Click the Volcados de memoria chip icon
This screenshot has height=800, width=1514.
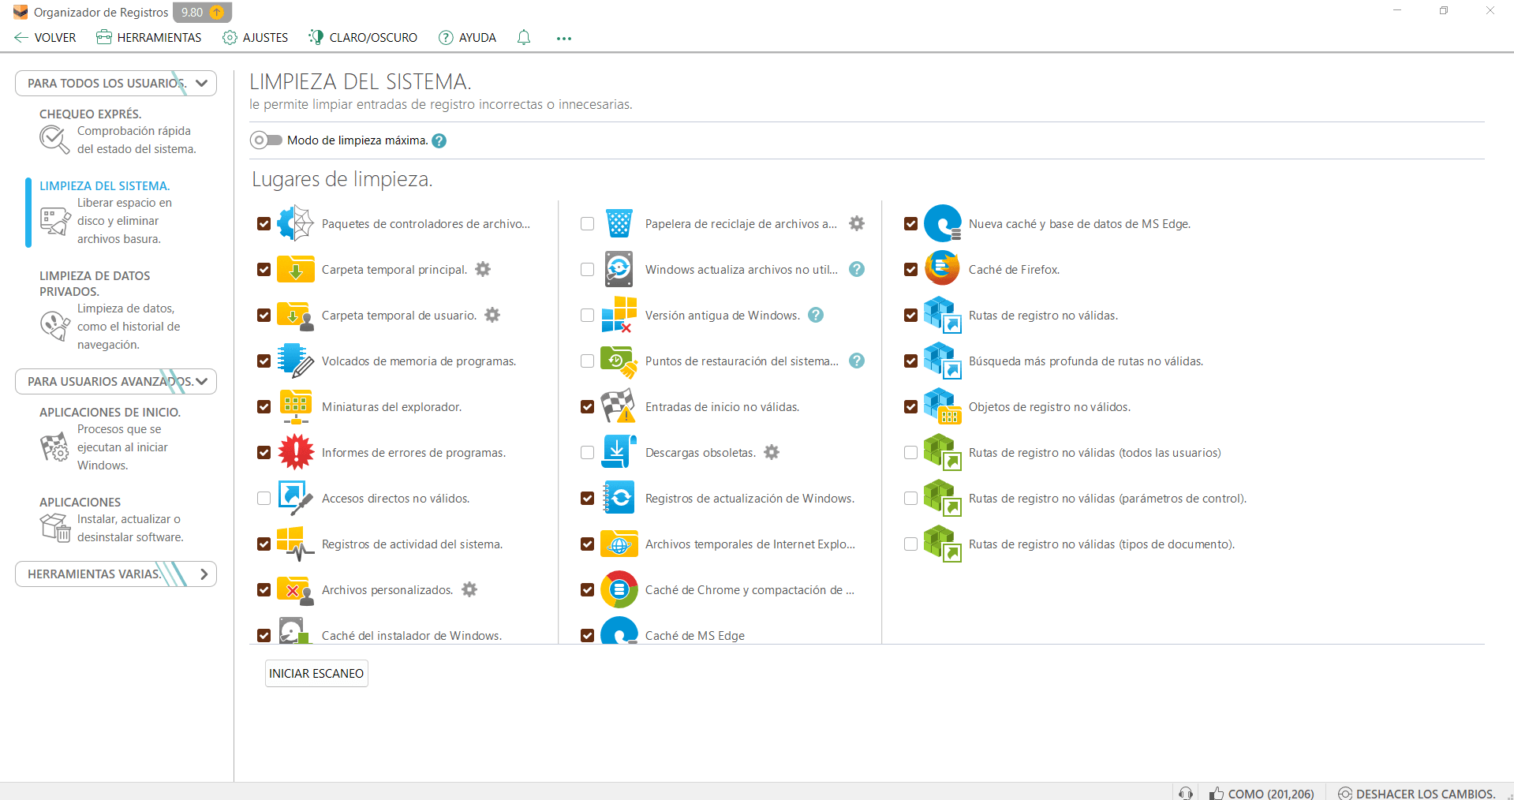tap(296, 361)
